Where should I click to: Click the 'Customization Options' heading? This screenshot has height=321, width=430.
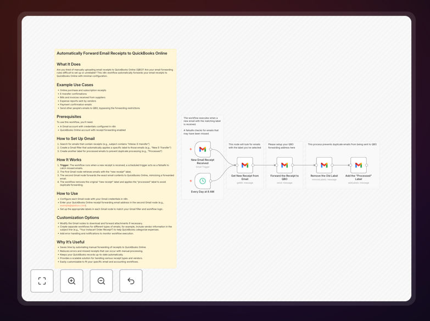[x=78, y=217]
